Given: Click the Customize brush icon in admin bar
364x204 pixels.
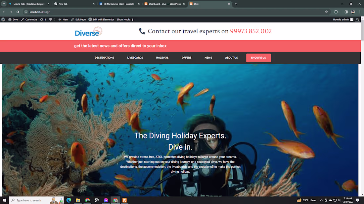Looking at the screenshot, I should coord(22,19).
